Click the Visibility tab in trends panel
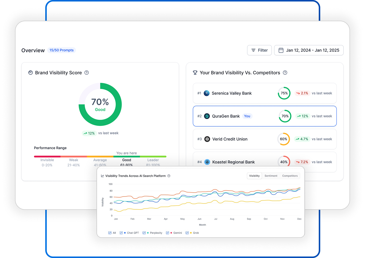The width and height of the screenshot is (365, 258). click(x=254, y=176)
